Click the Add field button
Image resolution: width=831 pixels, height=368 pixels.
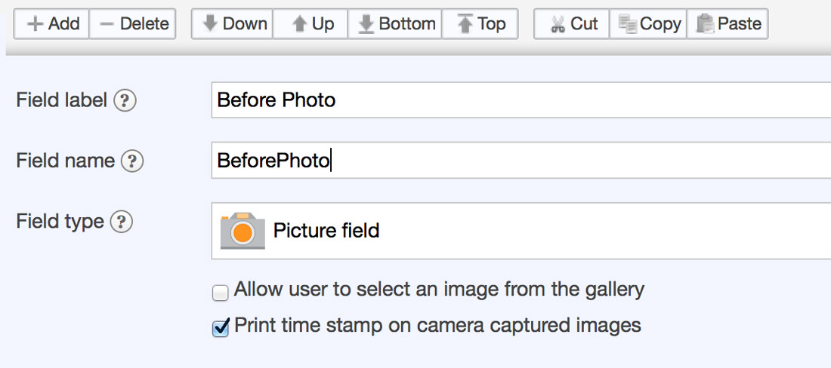point(51,24)
